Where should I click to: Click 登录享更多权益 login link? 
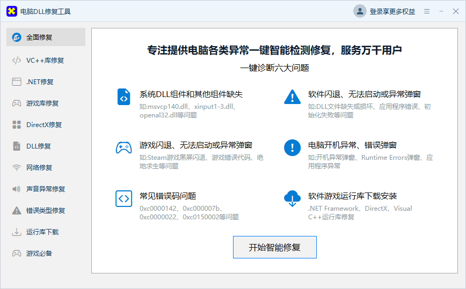[x=392, y=12]
